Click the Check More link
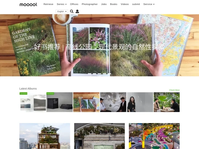 pyautogui.click(x=174, y=90)
